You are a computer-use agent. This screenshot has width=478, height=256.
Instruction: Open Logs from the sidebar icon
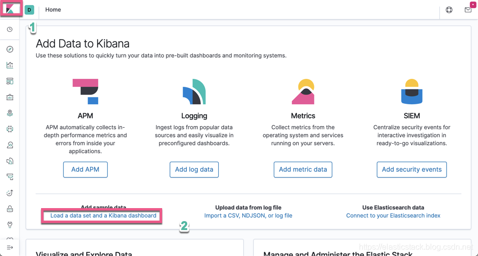pyautogui.click(x=10, y=161)
